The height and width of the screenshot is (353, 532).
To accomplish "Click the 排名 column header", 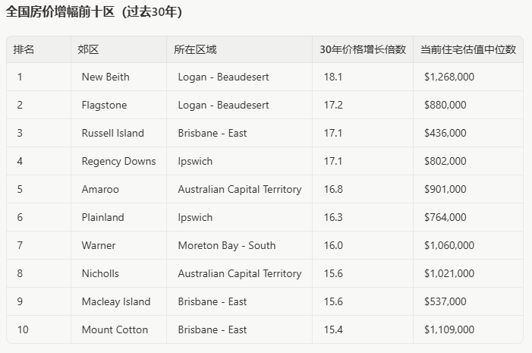I will tap(24, 49).
